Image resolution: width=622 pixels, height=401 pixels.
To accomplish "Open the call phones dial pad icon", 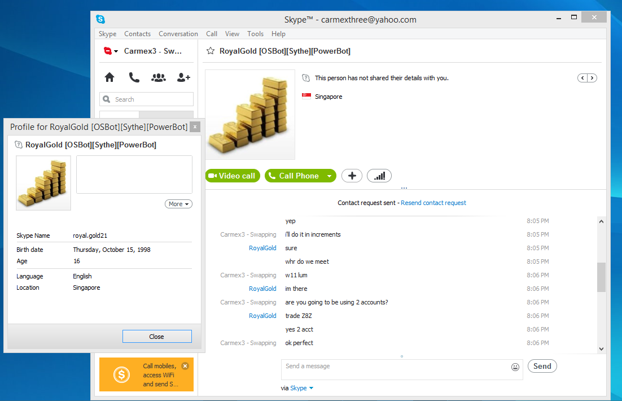I will pyautogui.click(x=134, y=77).
